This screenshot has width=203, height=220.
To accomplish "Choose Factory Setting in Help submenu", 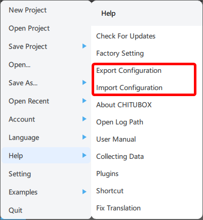I will tap(120, 53).
